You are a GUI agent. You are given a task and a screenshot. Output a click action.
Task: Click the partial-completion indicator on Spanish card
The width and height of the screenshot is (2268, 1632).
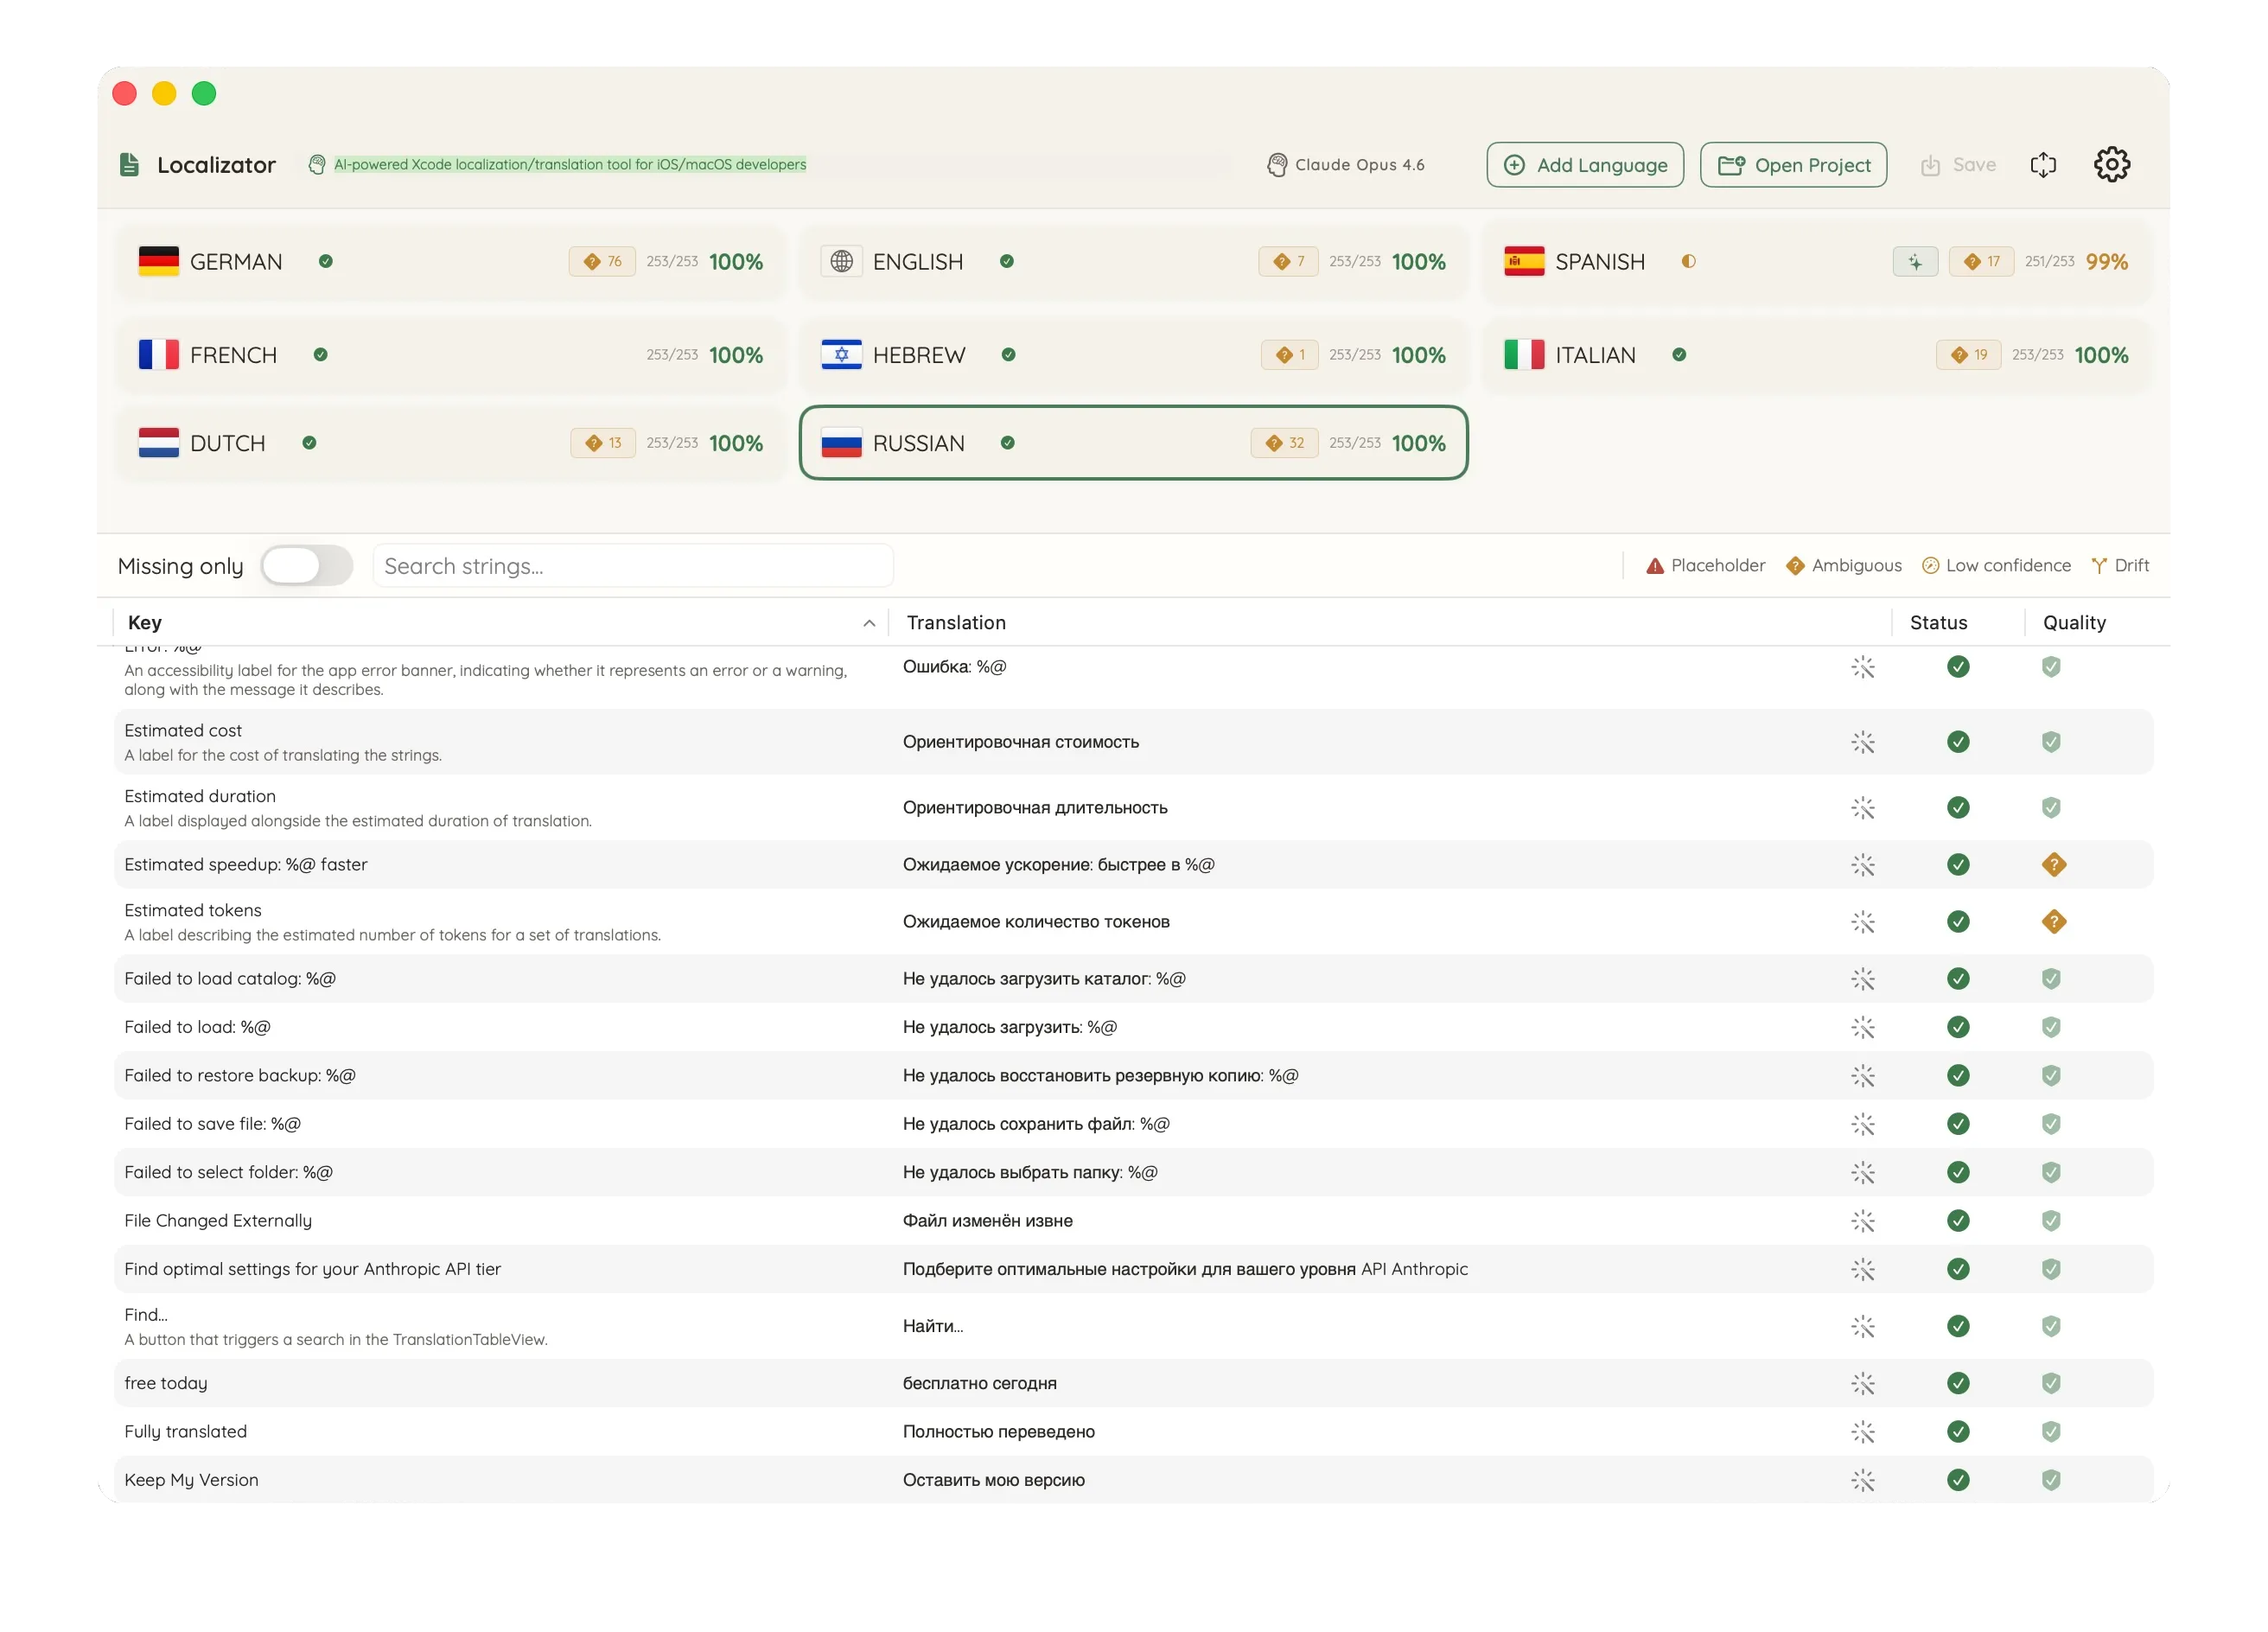point(1688,261)
